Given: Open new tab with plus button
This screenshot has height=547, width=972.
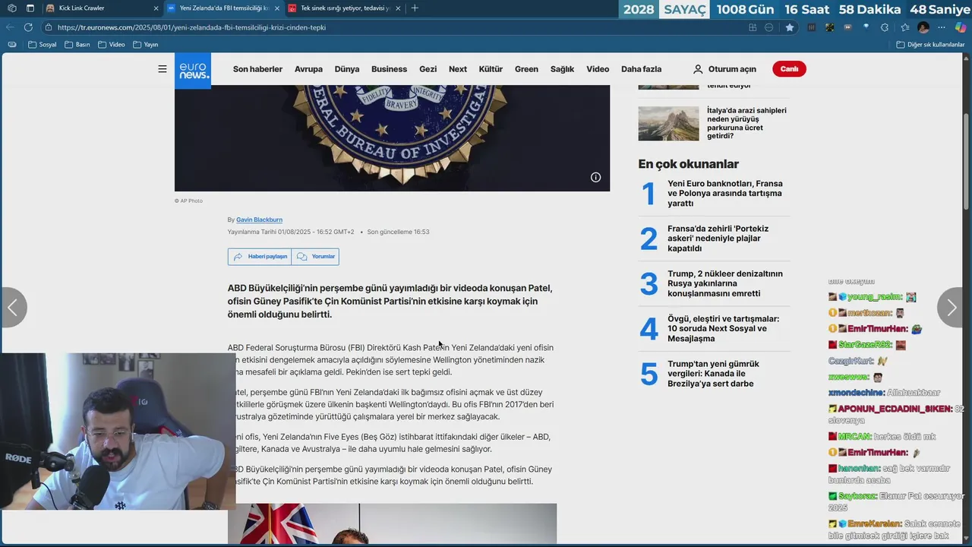Looking at the screenshot, I should click(x=414, y=8).
